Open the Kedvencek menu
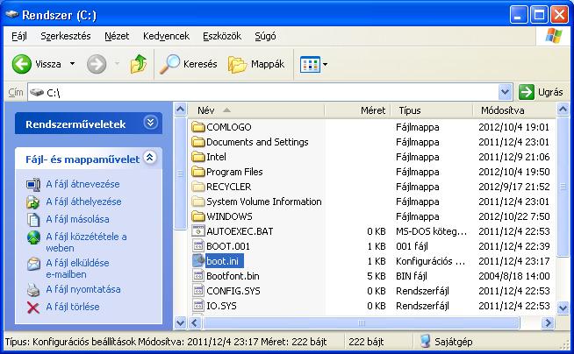The width and height of the screenshot is (574, 354). click(x=166, y=36)
